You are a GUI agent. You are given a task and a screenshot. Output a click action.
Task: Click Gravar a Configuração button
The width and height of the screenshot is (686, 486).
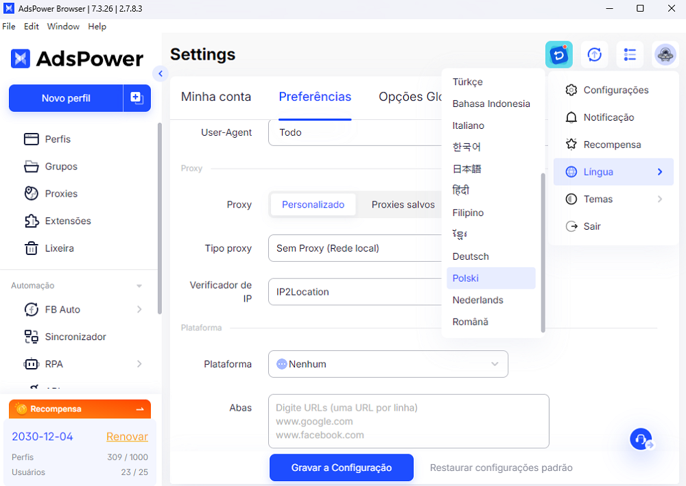[341, 467]
